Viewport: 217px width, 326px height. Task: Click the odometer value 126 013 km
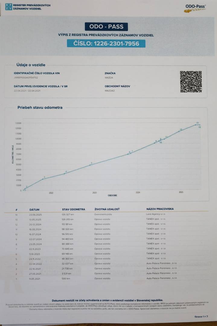(x=68, y=219)
